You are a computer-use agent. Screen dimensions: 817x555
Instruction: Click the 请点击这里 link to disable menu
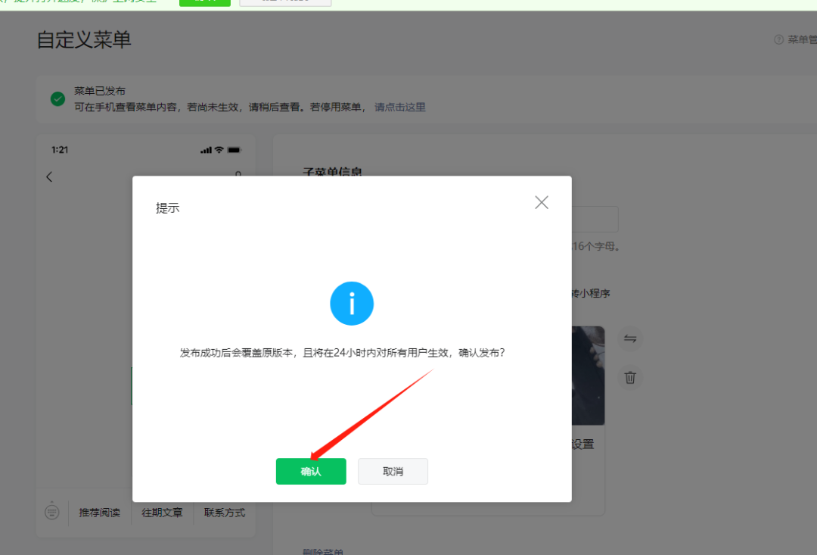tap(400, 107)
